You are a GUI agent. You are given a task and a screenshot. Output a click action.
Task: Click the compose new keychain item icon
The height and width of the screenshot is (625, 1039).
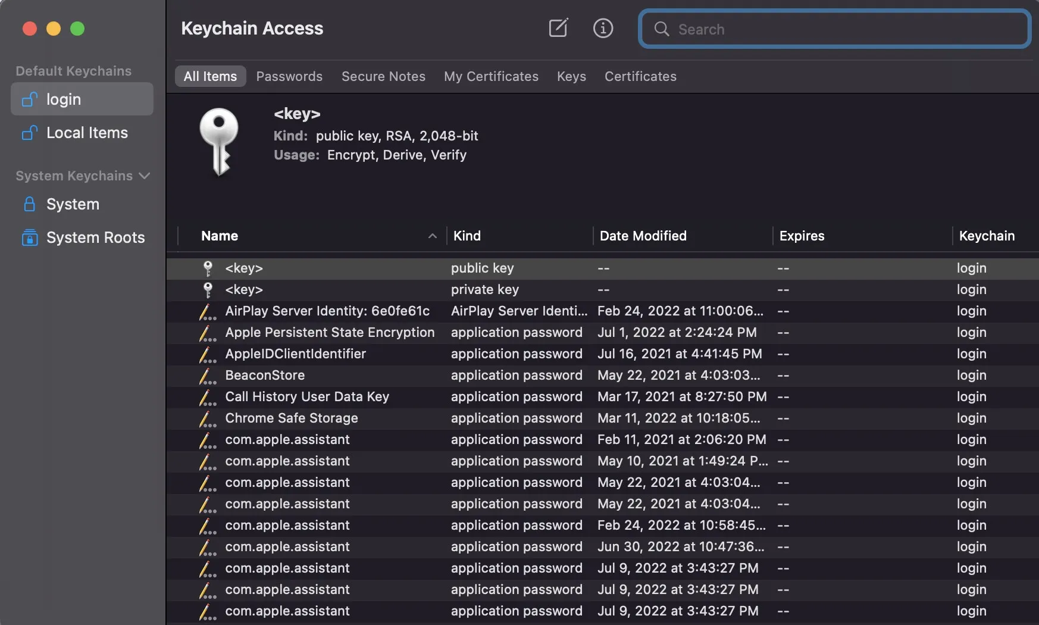(x=558, y=28)
